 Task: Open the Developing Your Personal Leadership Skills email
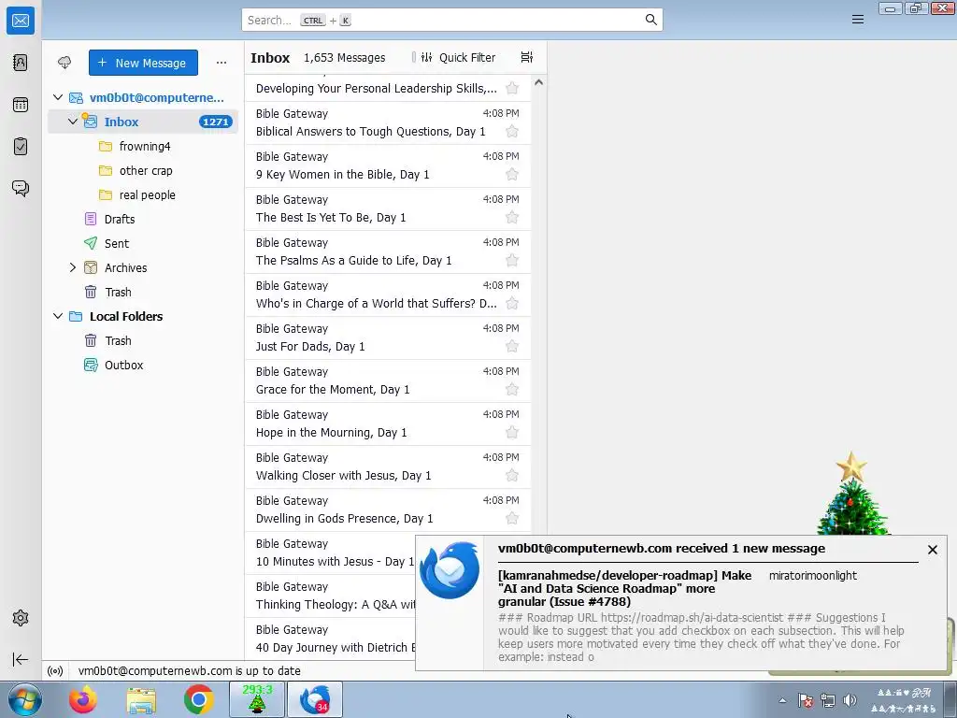(388, 89)
